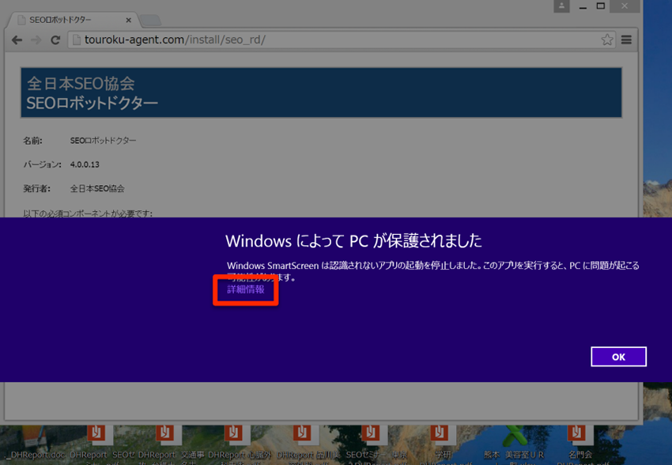Select the 学研 PDF desktop file
This screenshot has width=672, height=465.
pos(442,446)
